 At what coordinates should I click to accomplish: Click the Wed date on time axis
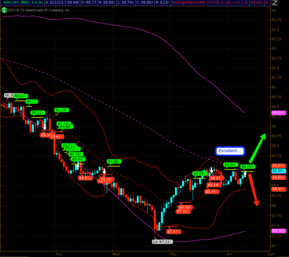(x=116, y=253)
